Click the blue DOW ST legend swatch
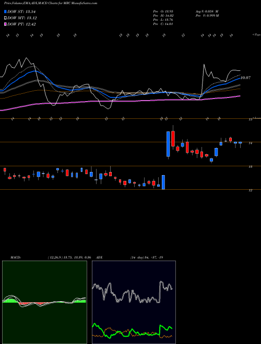The height and width of the screenshot is (344, 261). click(x=5, y=11)
